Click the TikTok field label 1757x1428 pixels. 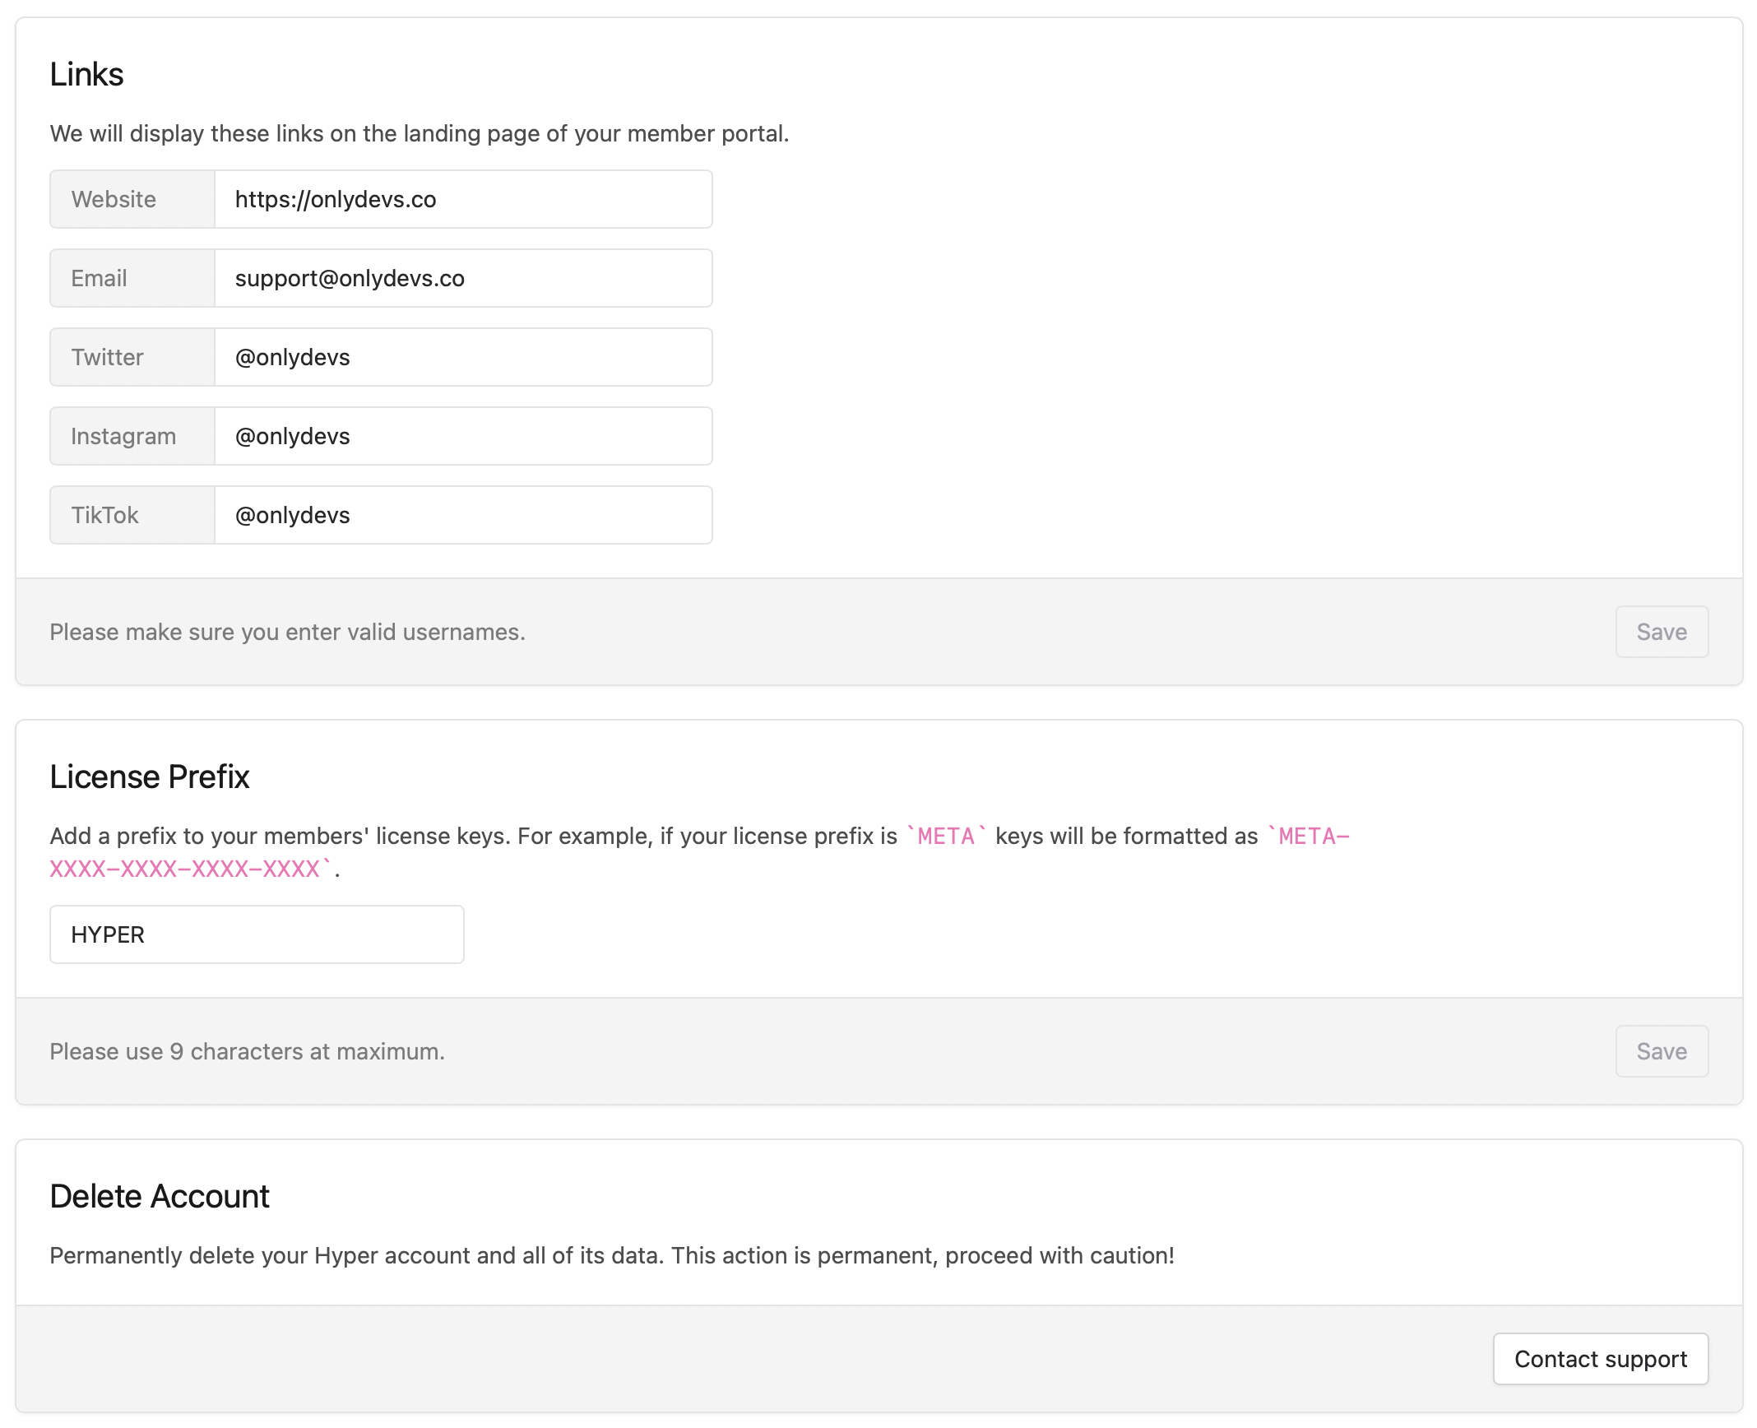point(104,515)
